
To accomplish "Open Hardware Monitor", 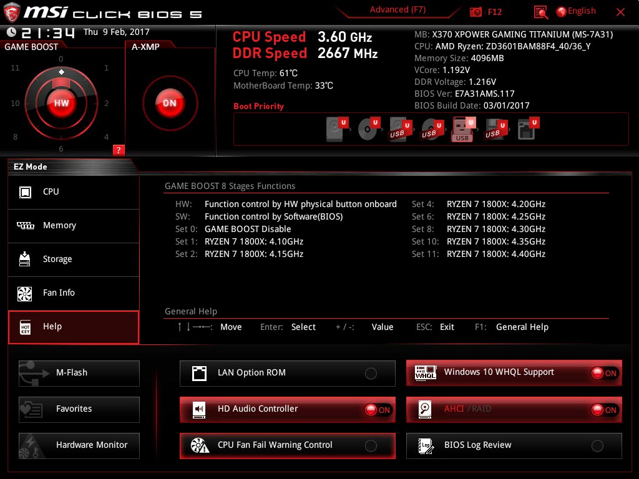I will [x=79, y=445].
